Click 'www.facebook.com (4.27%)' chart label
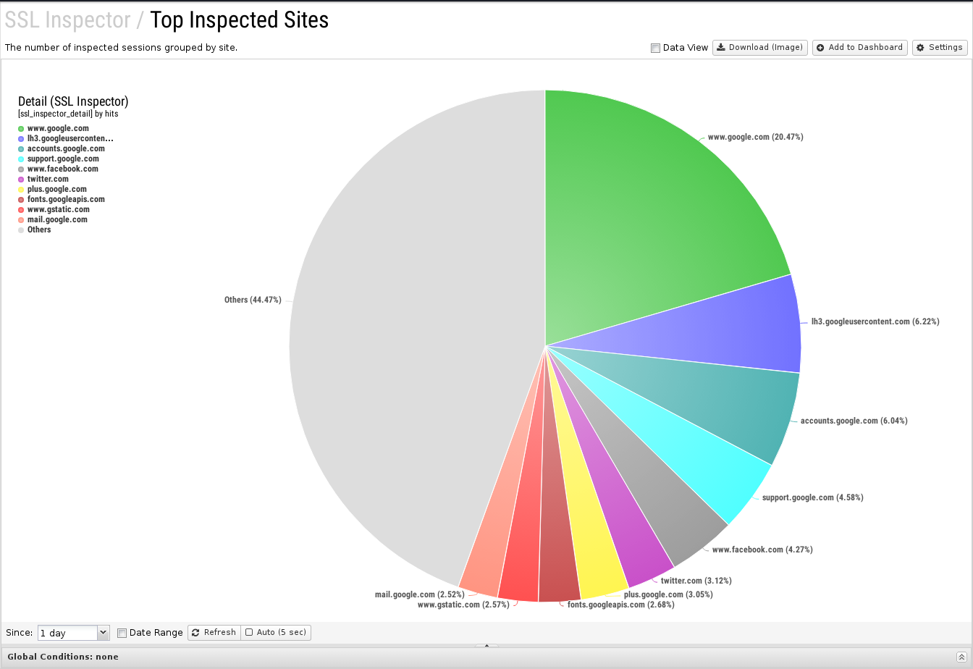 coord(762,550)
